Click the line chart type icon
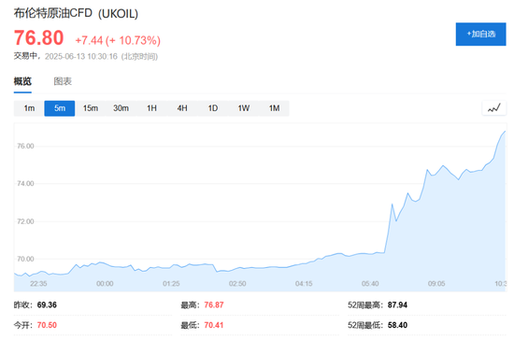 click(x=494, y=108)
